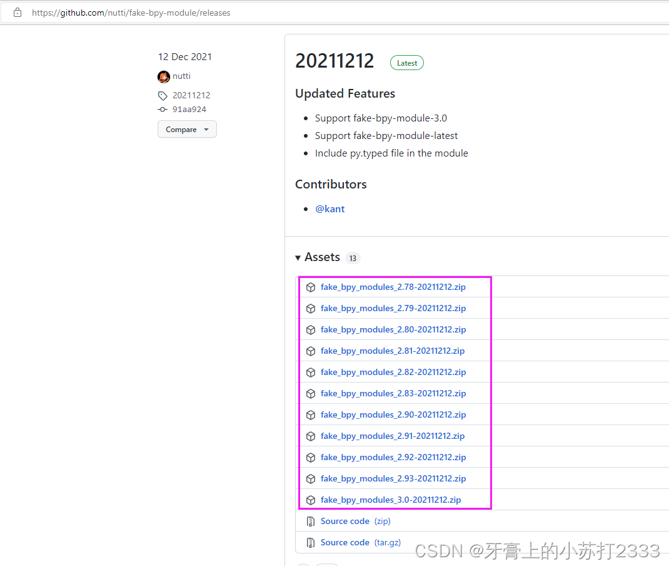This screenshot has width=669, height=566.
Task: Collapse the Assets section triangle
Action: 298,258
